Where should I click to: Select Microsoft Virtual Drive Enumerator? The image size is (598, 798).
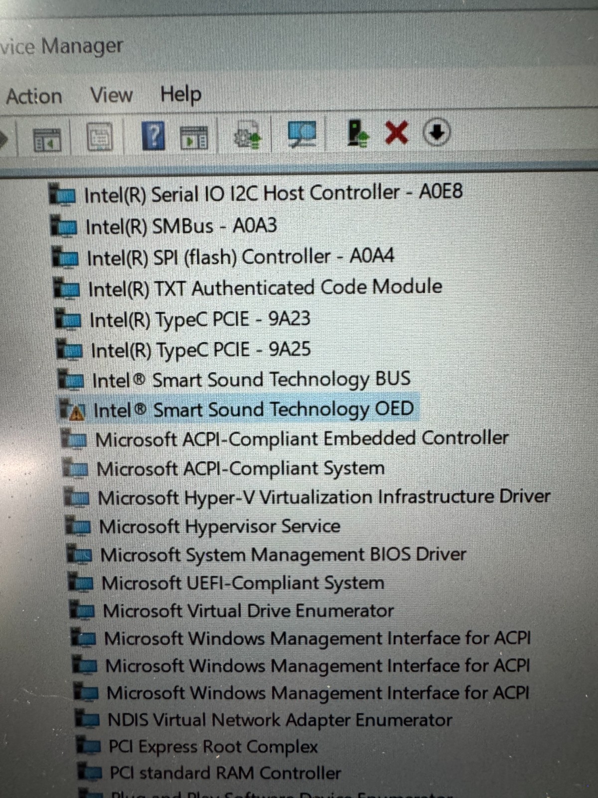(x=248, y=610)
